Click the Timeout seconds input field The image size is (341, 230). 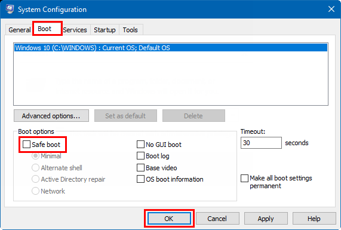click(261, 143)
